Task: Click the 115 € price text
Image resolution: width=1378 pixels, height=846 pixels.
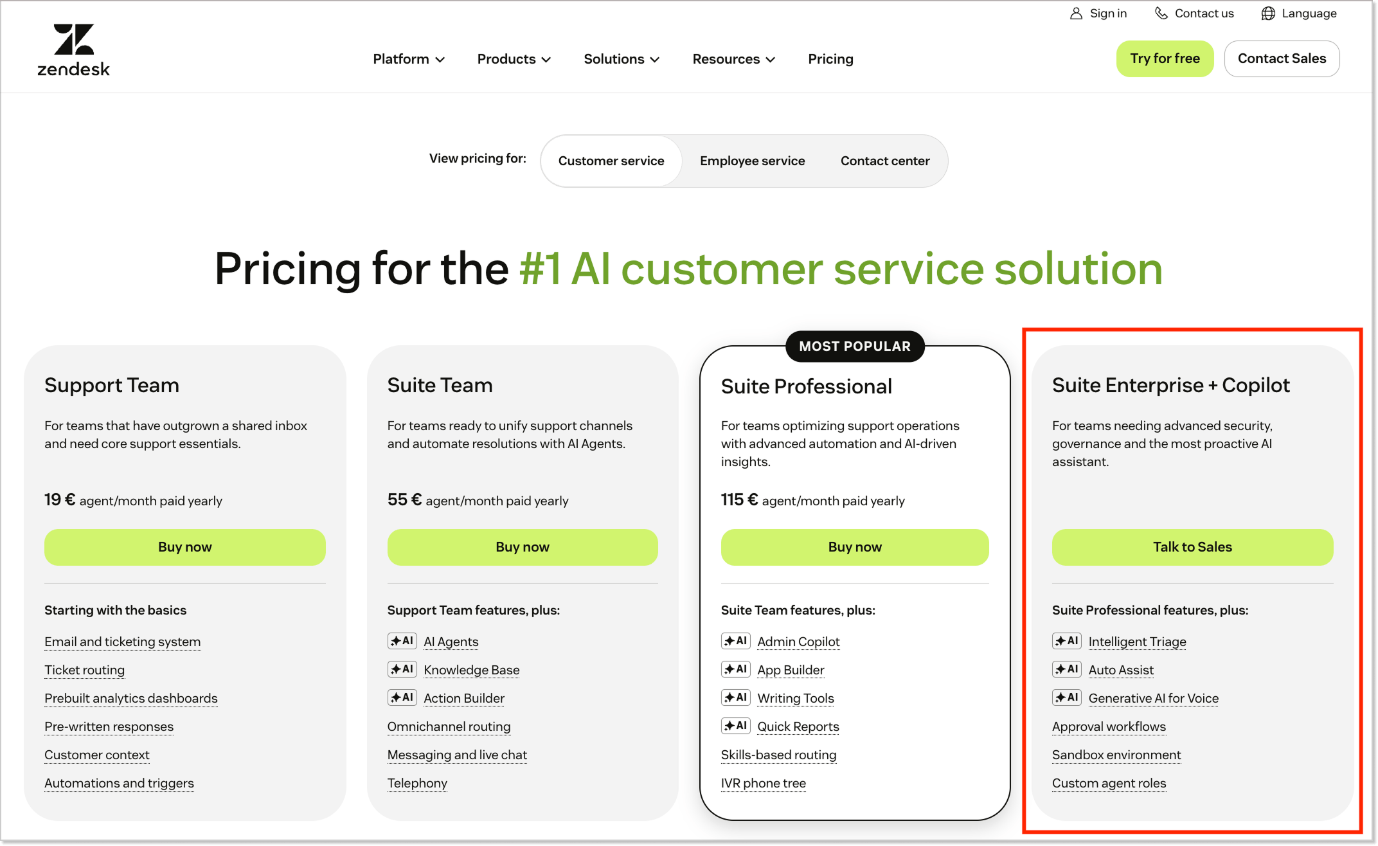Action: pos(739,500)
